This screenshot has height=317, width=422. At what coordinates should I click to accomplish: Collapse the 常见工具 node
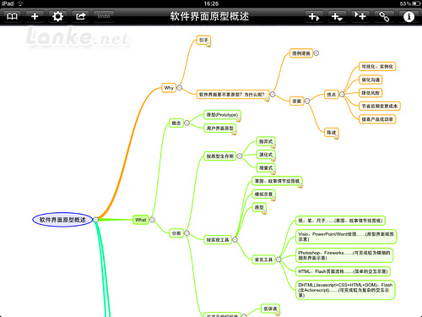[x=279, y=260]
